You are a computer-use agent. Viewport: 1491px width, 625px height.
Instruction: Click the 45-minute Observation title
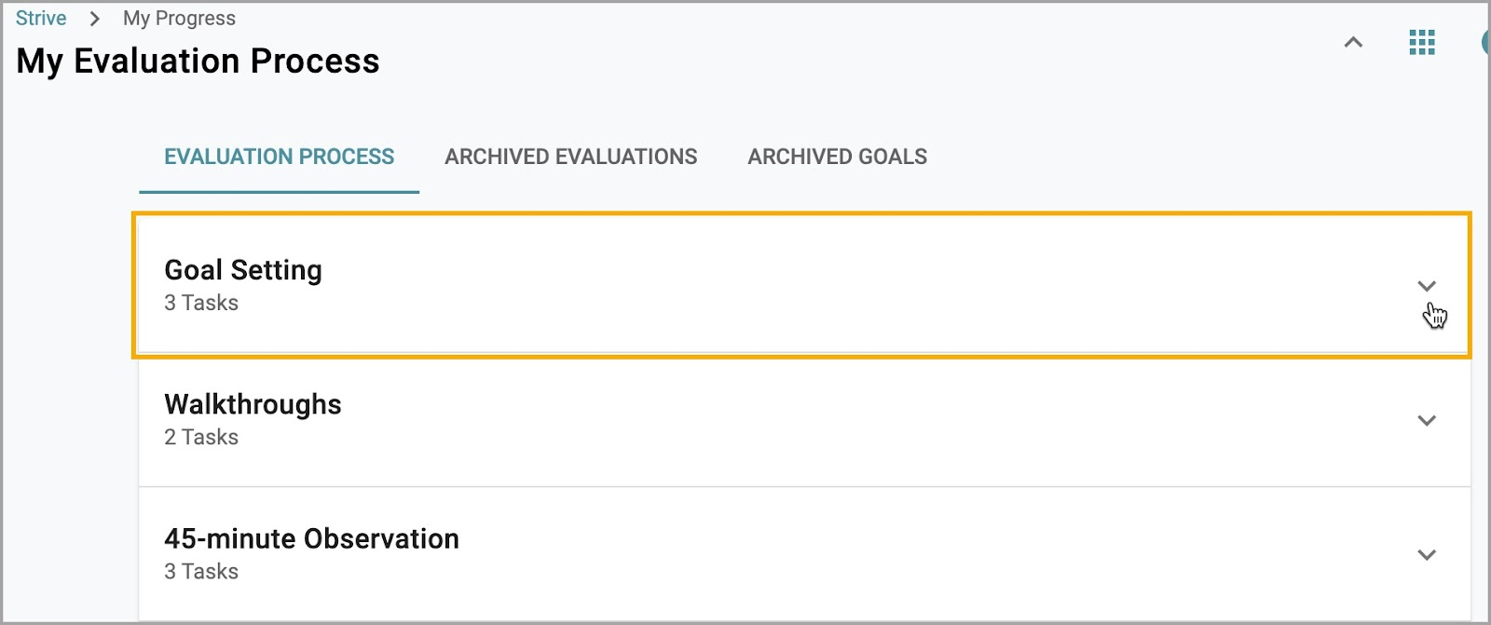tap(311, 538)
